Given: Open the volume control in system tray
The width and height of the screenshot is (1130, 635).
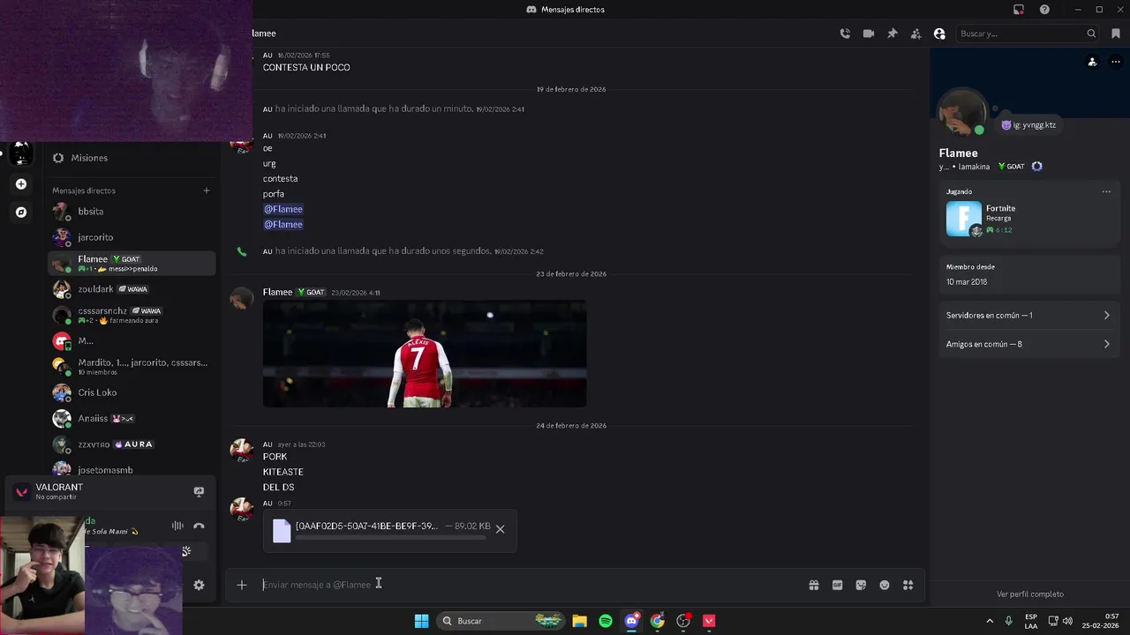Looking at the screenshot, I should [x=1067, y=621].
